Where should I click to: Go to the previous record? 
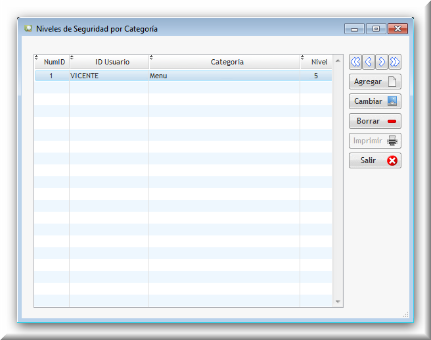369,62
